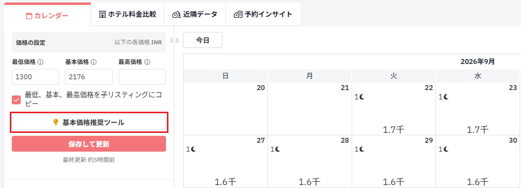
Task: Open the 予約インサイト tab
Action: pyautogui.click(x=263, y=14)
